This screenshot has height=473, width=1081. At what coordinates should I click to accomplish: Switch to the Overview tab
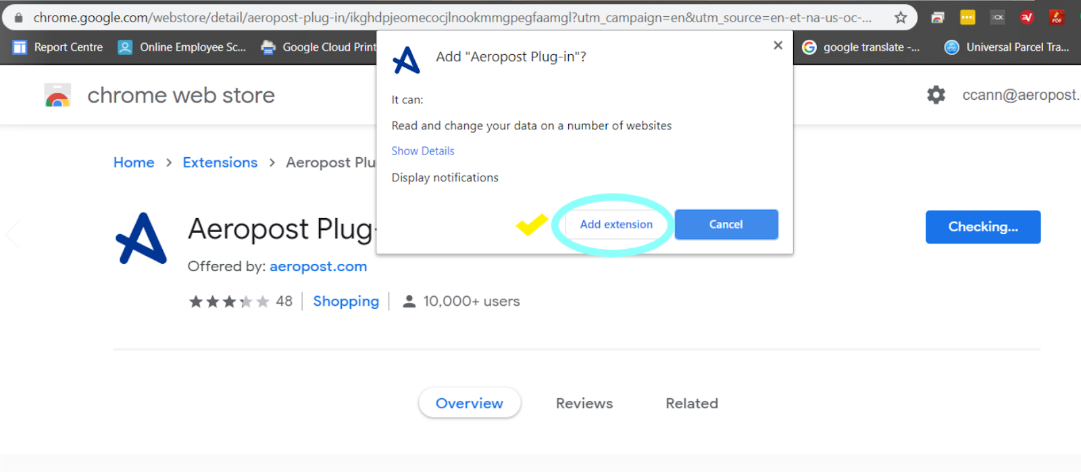click(470, 404)
